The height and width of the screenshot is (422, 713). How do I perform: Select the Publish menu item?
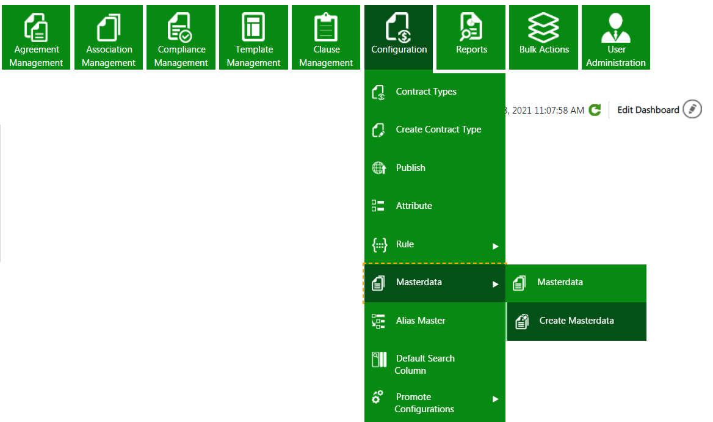410,168
